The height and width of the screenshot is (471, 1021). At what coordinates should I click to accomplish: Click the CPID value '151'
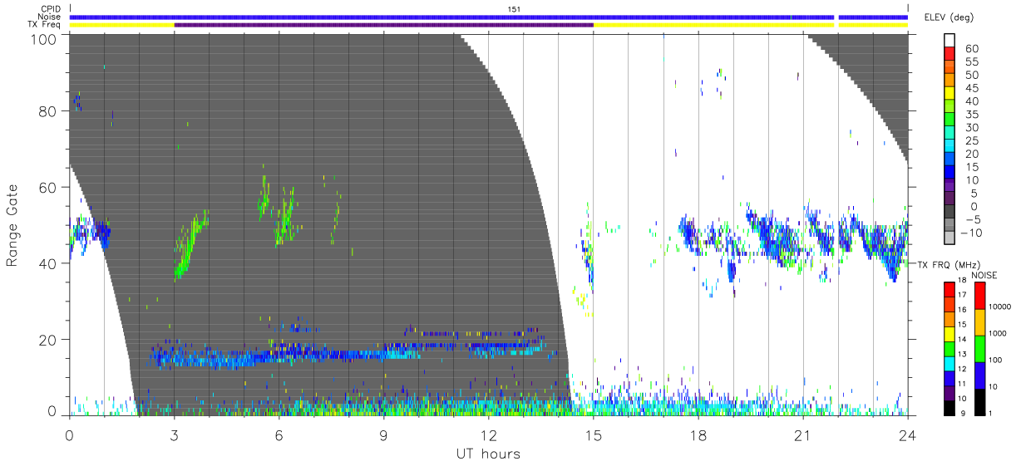515,9
